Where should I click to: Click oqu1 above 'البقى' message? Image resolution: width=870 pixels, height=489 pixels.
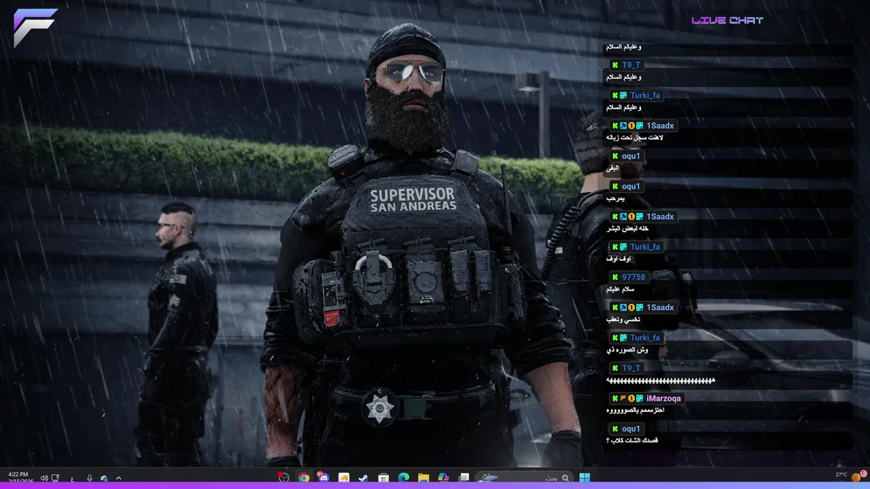(x=631, y=156)
